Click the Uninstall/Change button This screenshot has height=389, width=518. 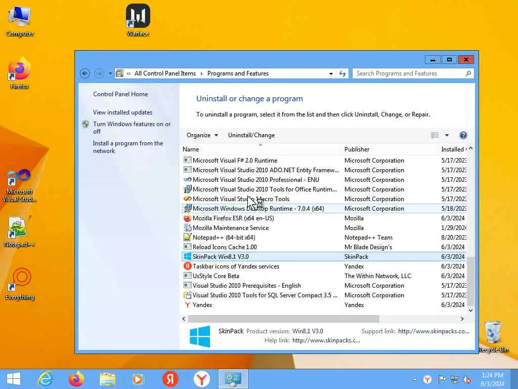[x=251, y=135]
